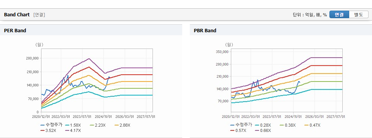Toggle 3.52X series in PER Band legend
This screenshot has height=138, width=372.
click(x=48, y=130)
